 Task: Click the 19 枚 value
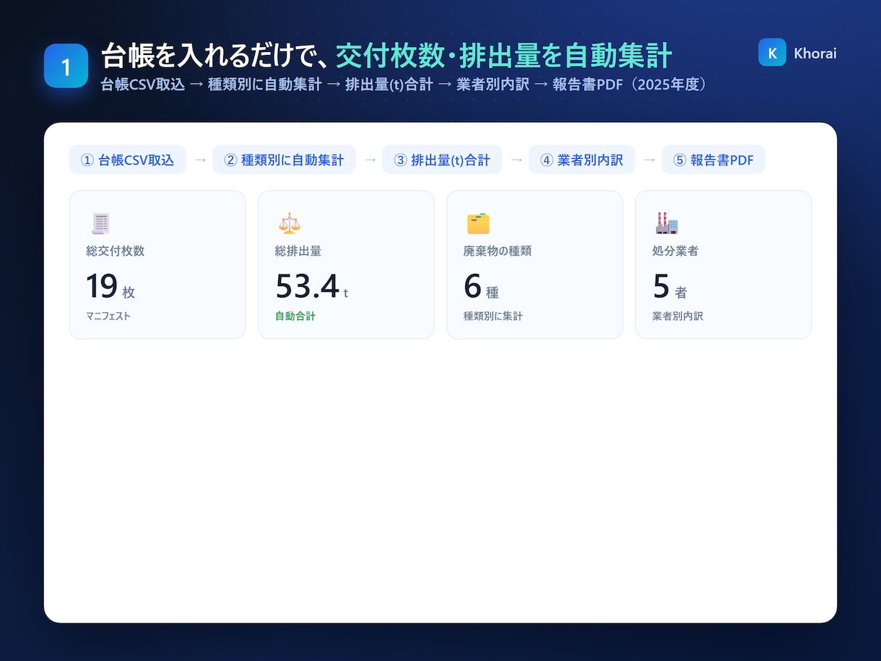point(110,286)
